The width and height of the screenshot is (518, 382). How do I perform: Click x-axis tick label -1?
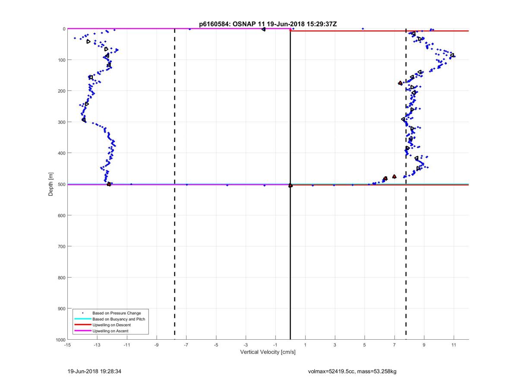tap(275, 345)
